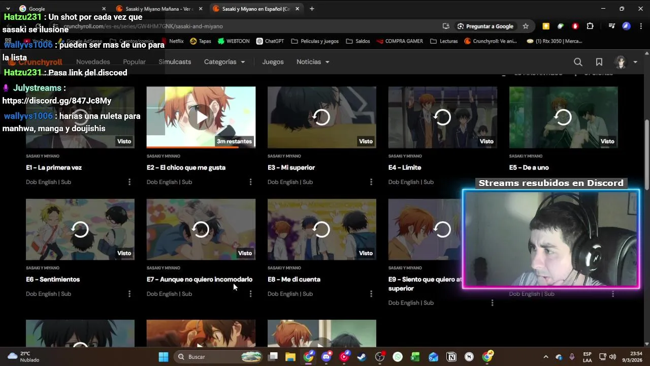Image resolution: width=650 pixels, height=366 pixels.
Task: Open more options for E8 Me di cuenta
Action: coord(371,294)
